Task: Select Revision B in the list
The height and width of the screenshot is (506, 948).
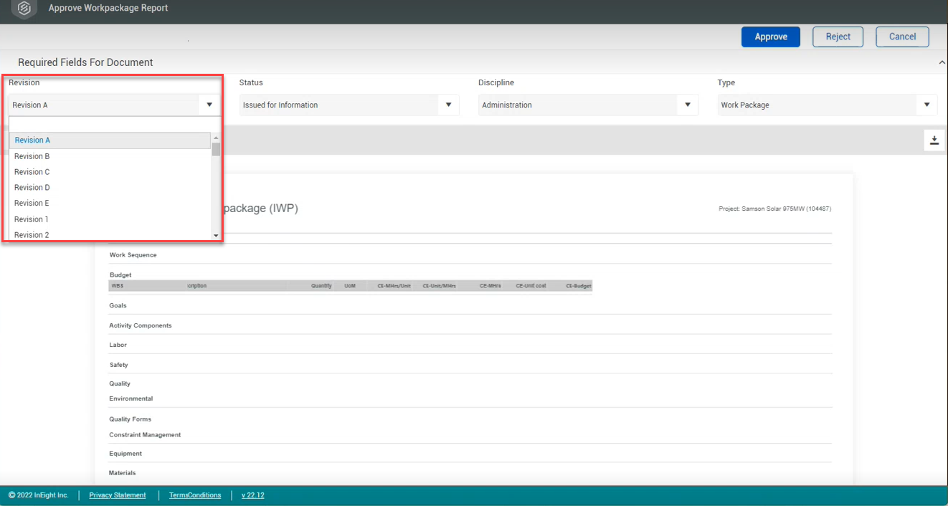Action: click(110, 156)
